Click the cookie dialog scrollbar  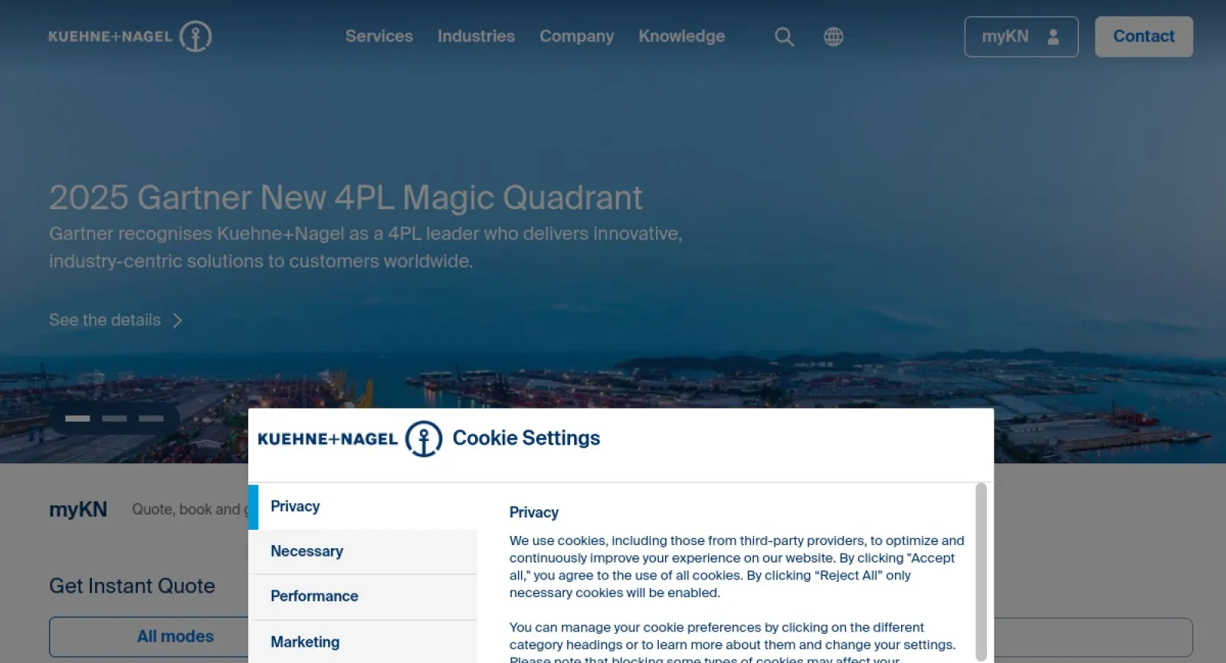pyautogui.click(x=981, y=570)
